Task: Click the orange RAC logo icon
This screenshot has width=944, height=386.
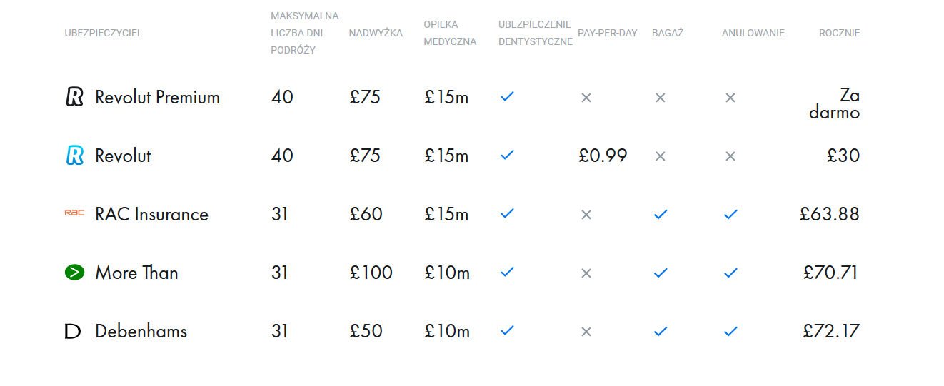Action: (74, 213)
